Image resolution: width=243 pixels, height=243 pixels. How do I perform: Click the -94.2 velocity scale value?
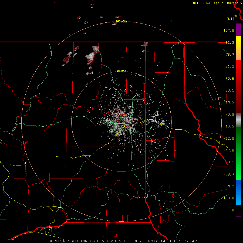point(229,186)
